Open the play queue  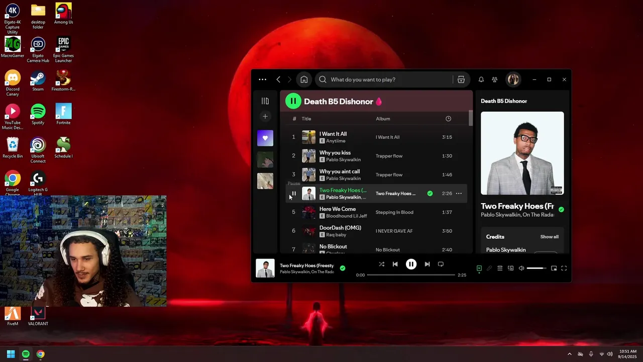click(x=500, y=268)
